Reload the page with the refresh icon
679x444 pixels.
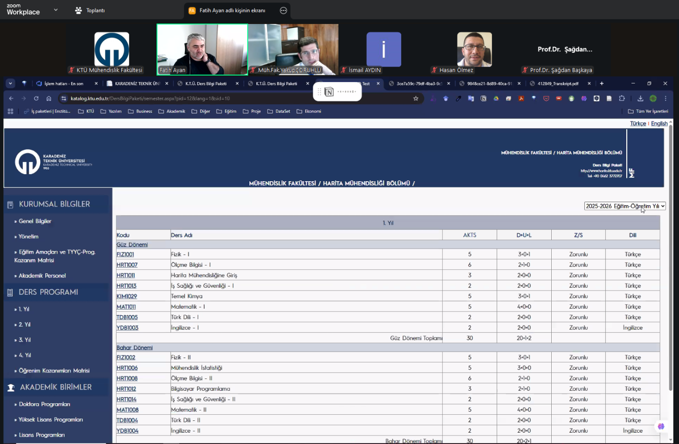(x=36, y=99)
